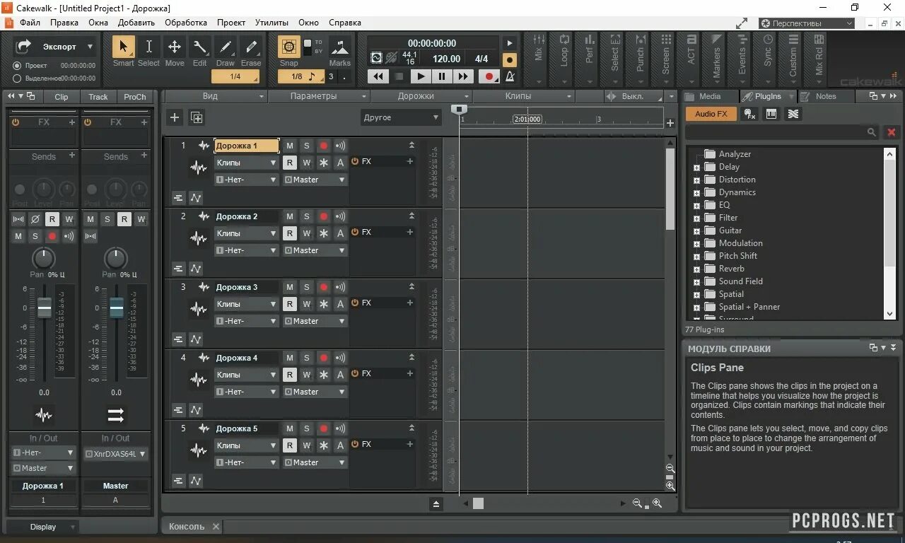Expand the Delay plugin folder
Image resolution: width=905 pixels, height=543 pixels.
(696, 168)
